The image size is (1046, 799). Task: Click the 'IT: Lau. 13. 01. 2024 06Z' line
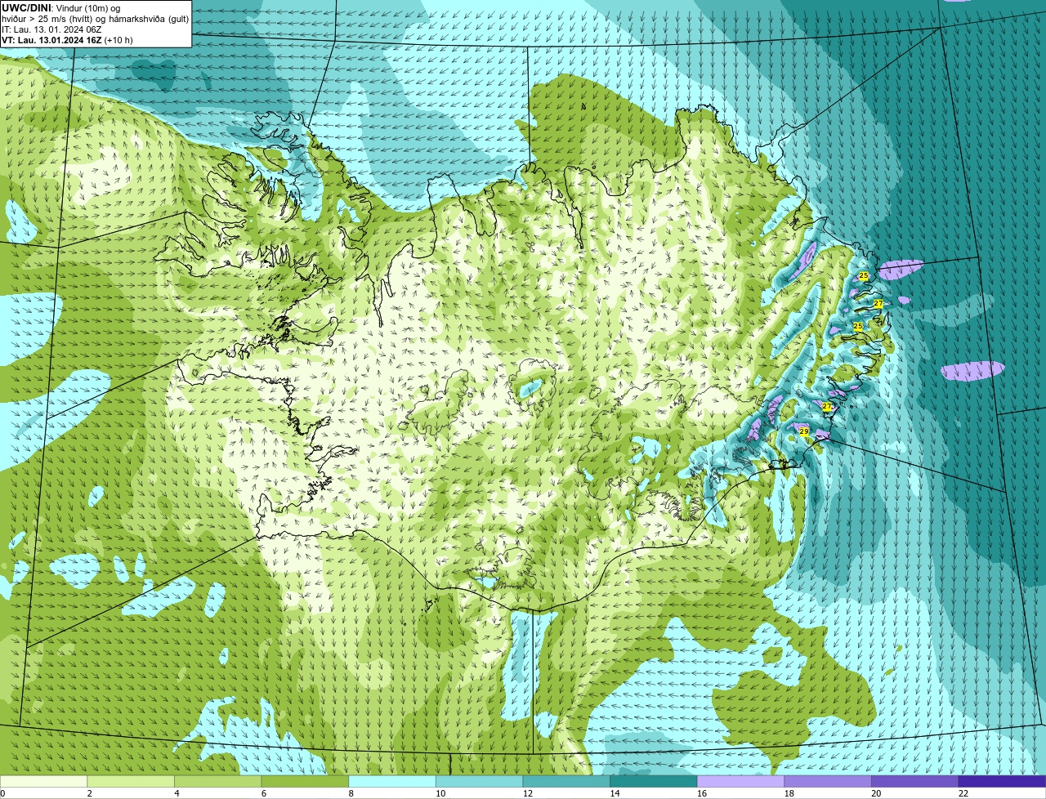coord(51,29)
